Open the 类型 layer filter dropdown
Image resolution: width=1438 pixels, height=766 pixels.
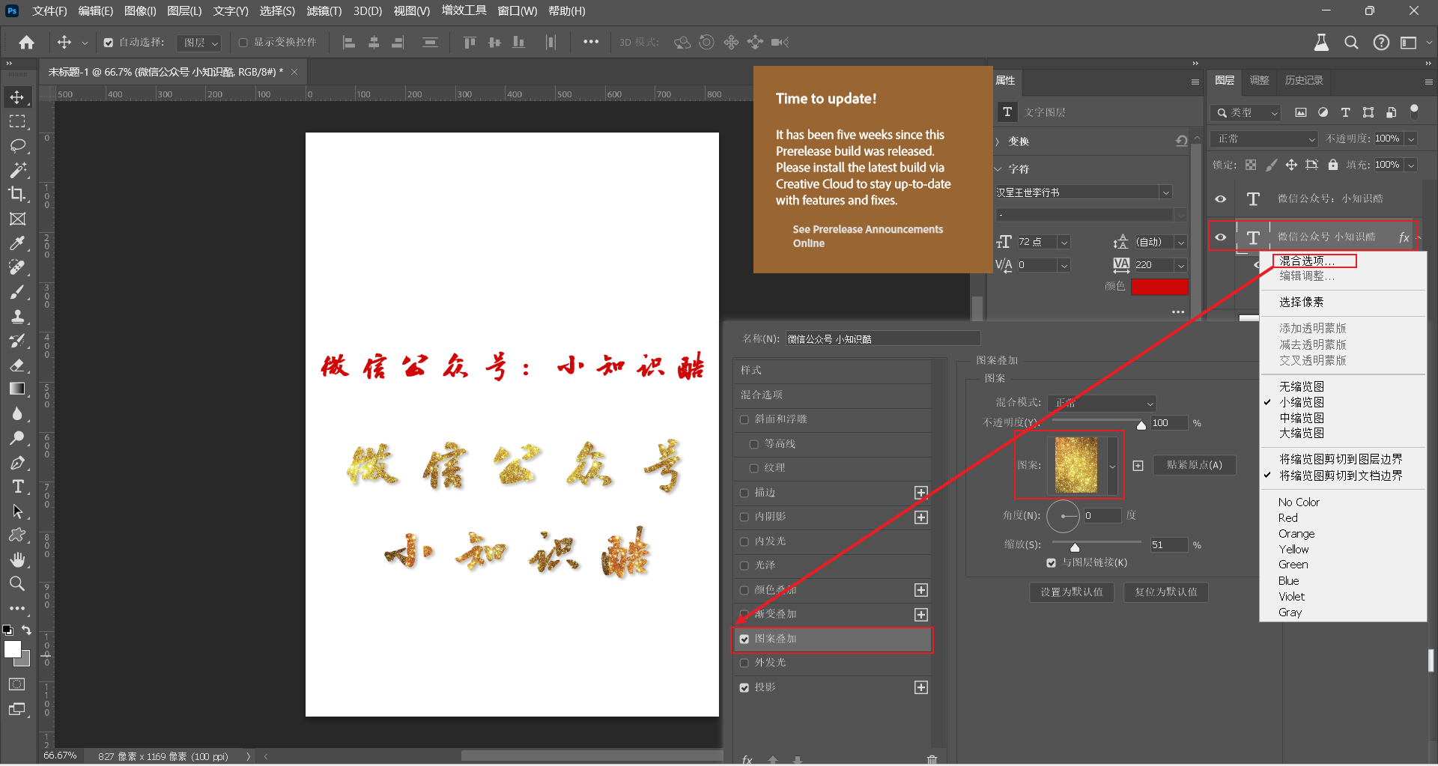coord(1246,112)
